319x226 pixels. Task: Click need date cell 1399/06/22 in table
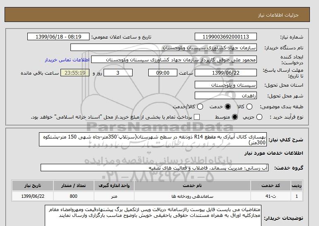click(33, 196)
